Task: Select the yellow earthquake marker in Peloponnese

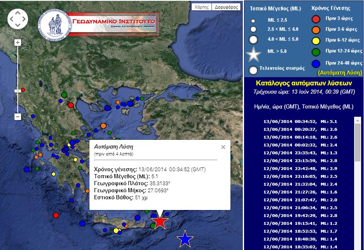Action: (x=53, y=174)
